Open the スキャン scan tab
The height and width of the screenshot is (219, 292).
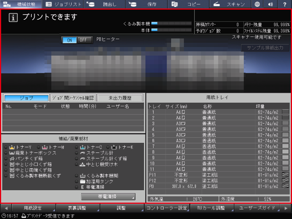pyautogui.click(x=230, y=4)
